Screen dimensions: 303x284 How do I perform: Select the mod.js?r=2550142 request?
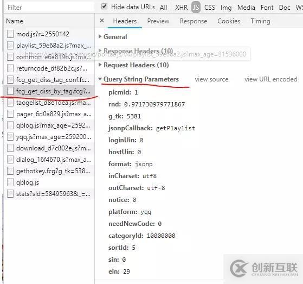pyautogui.click(x=49, y=34)
